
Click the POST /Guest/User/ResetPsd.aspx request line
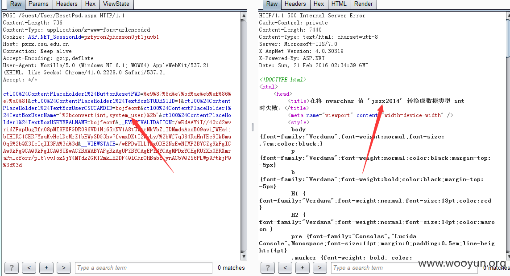pos(64,16)
